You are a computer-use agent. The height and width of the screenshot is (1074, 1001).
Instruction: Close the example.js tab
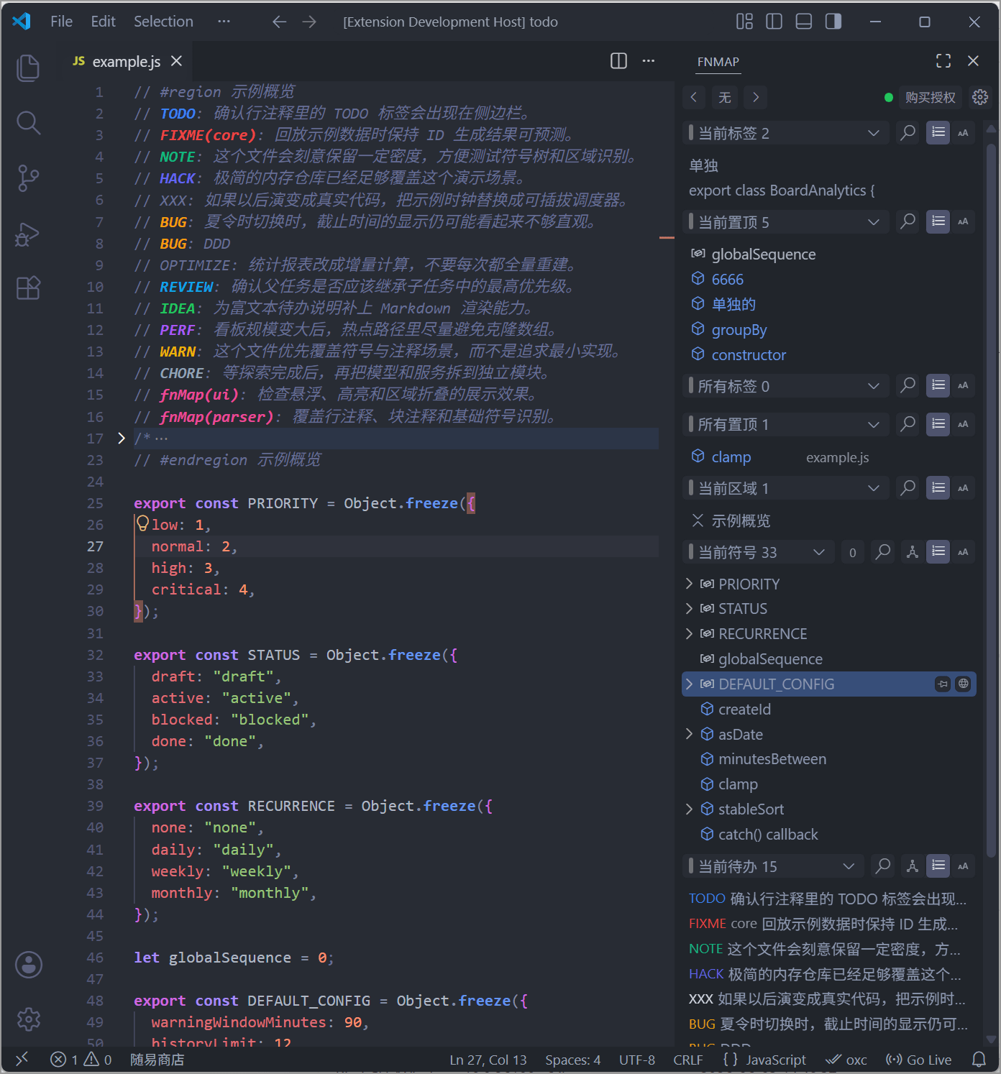(176, 61)
